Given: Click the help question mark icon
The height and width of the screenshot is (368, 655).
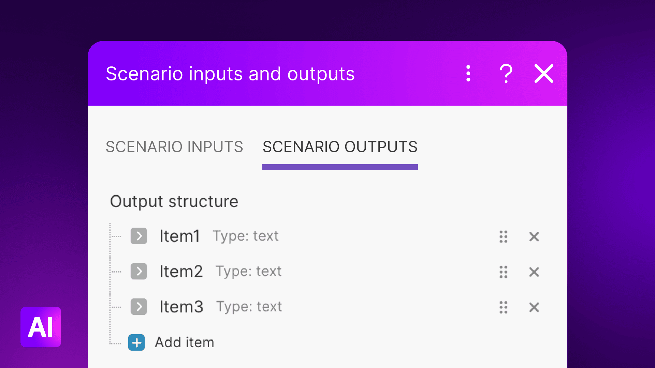Looking at the screenshot, I should click(x=506, y=73).
